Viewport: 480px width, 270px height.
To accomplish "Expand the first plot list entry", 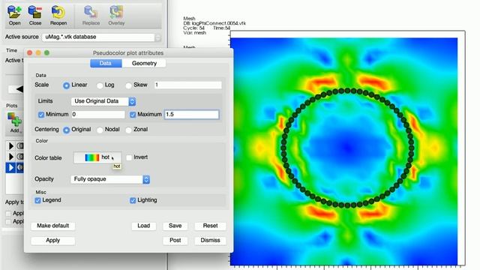I will 11,146.
